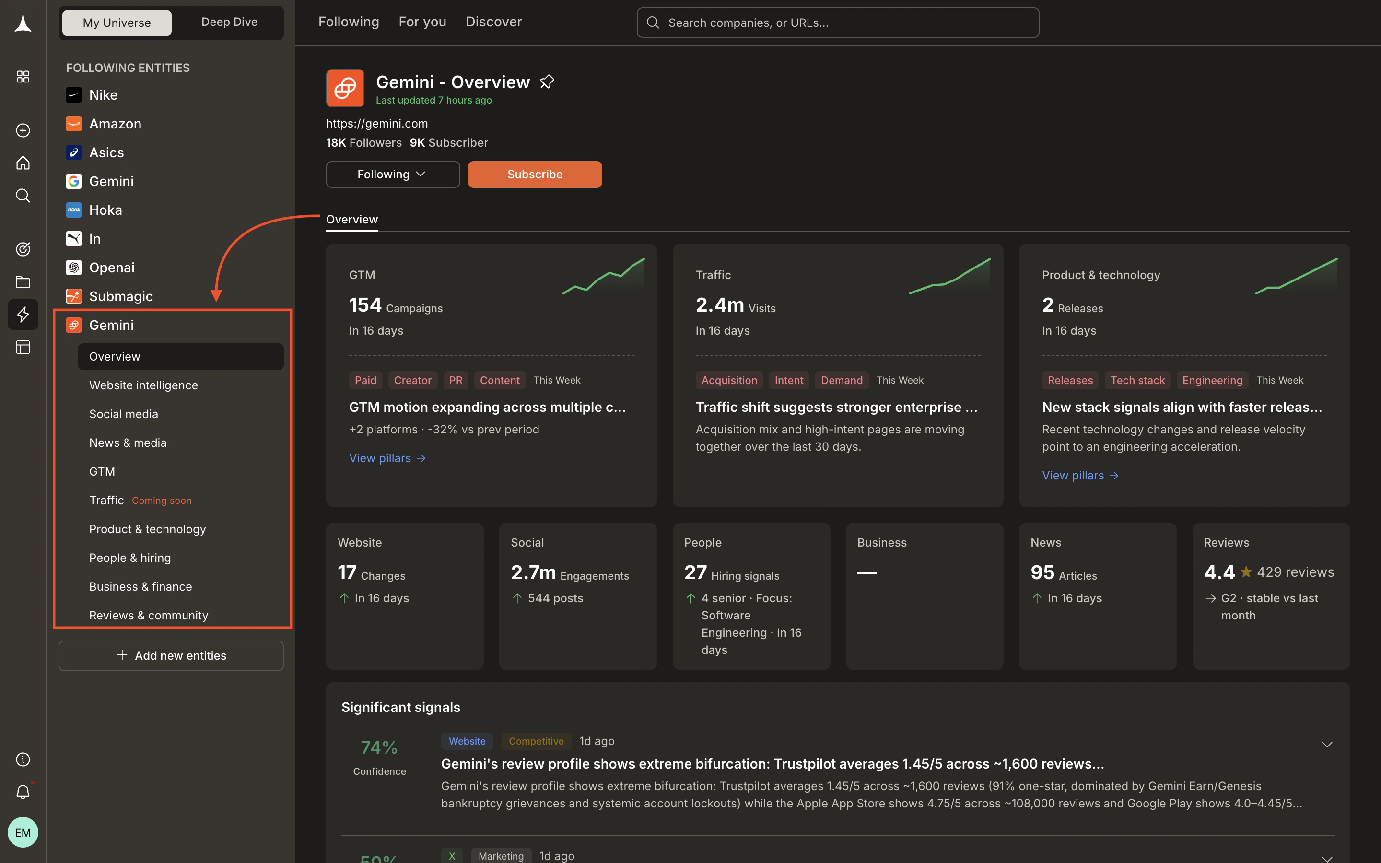Click the Google-colored Gemini logo icon
1381x863 pixels.
(74, 182)
